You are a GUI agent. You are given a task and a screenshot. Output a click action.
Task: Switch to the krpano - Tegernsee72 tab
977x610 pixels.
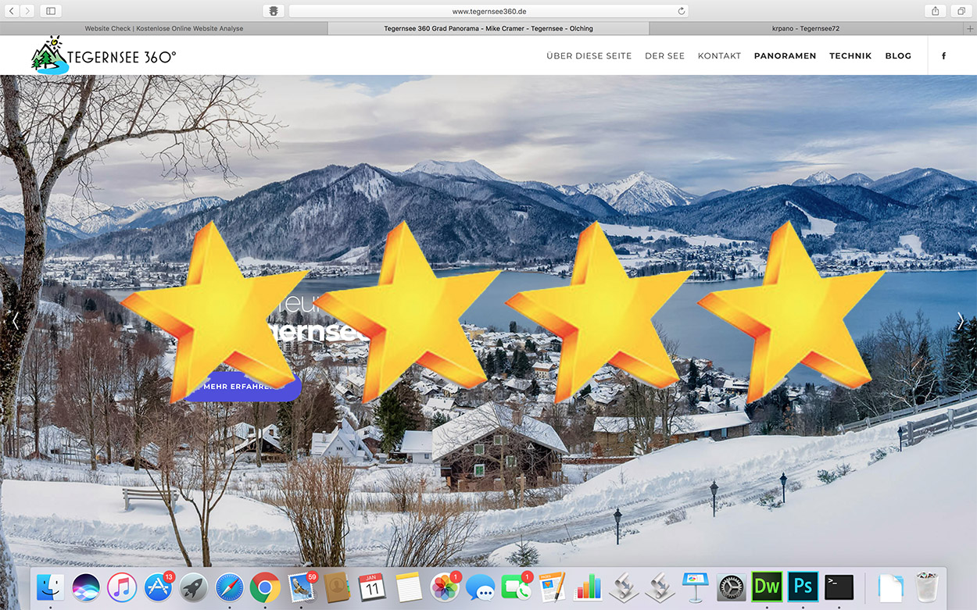pyautogui.click(x=805, y=29)
